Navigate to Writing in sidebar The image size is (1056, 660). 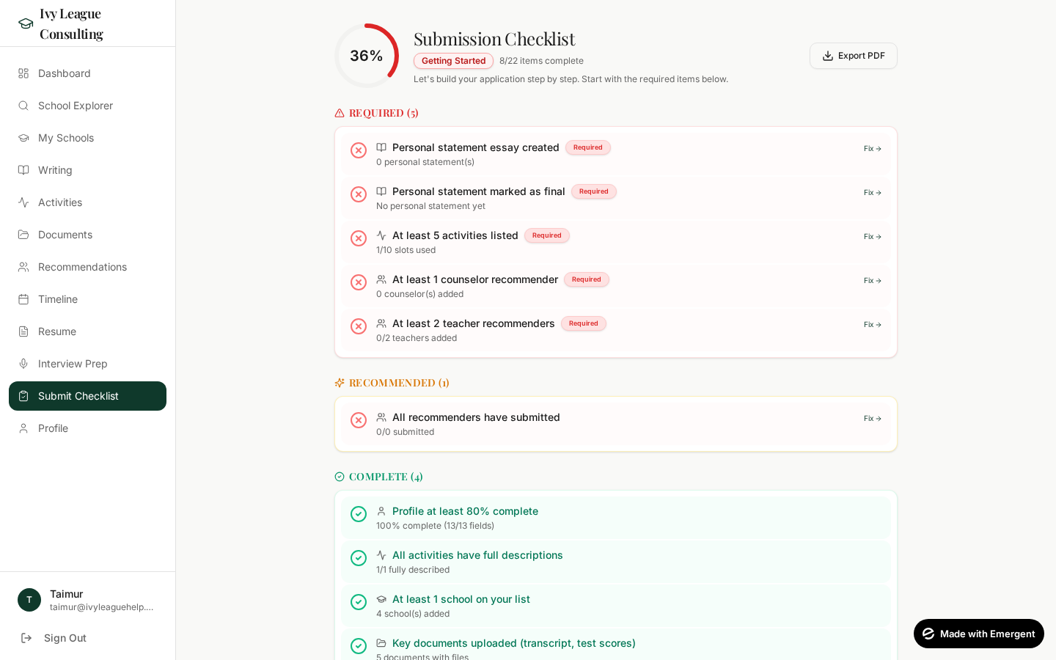[87, 170]
